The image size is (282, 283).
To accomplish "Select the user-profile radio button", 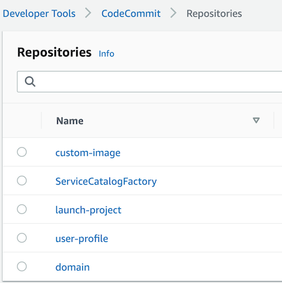I will point(22,238).
